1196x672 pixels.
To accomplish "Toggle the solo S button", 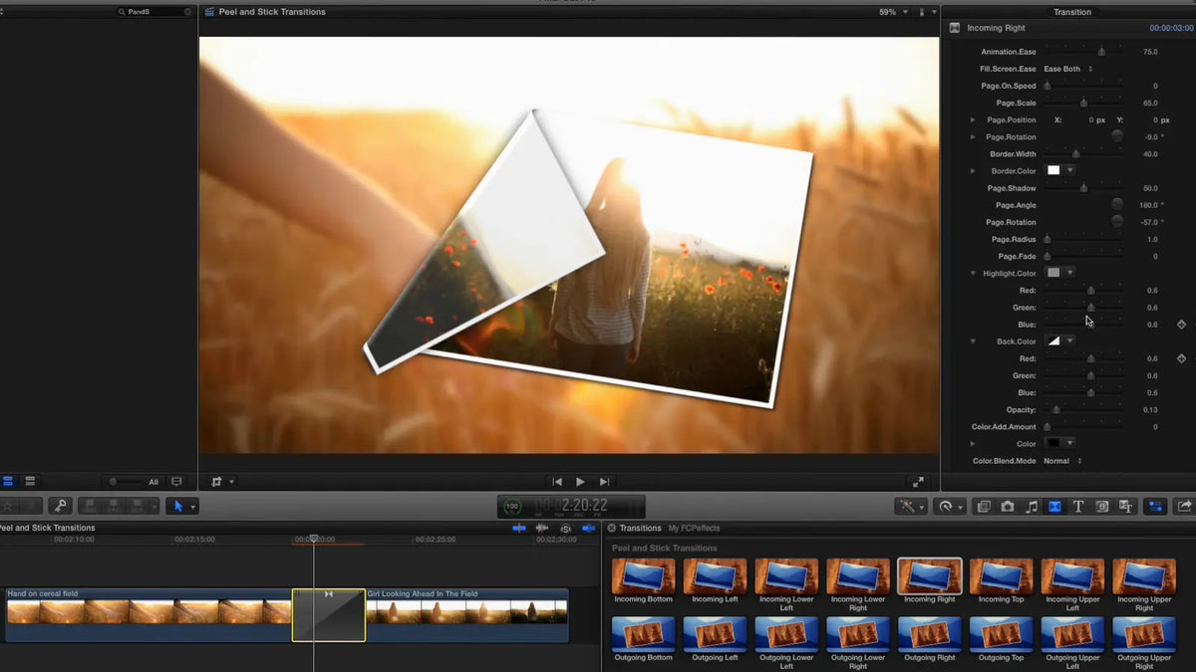I will click(x=565, y=528).
